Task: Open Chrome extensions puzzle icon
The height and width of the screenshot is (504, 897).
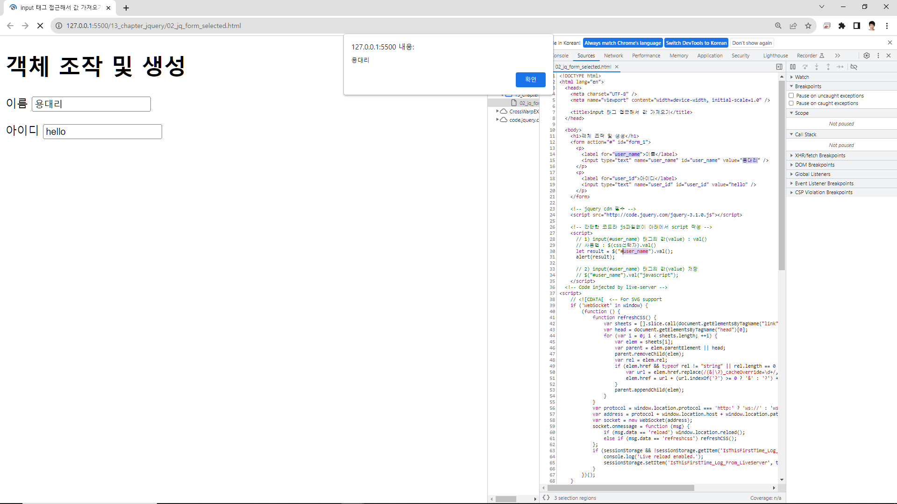Action: coord(842,26)
